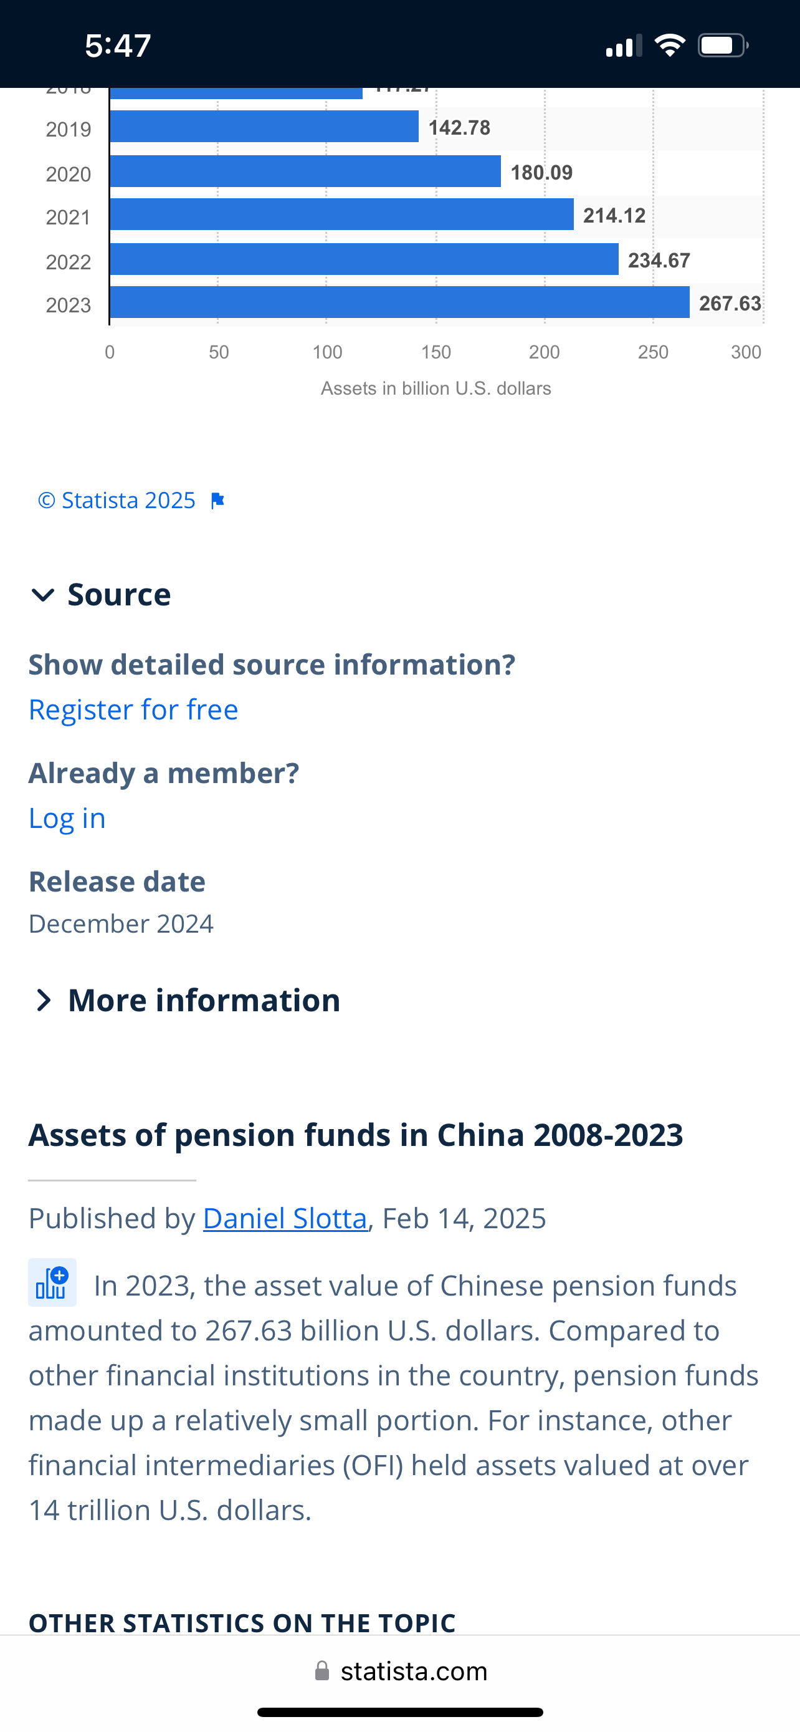Image resolution: width=800 pixels, height=1732 pixels.
Task: Tap the padlock icon in address bar
Action: coord(322,1671)
